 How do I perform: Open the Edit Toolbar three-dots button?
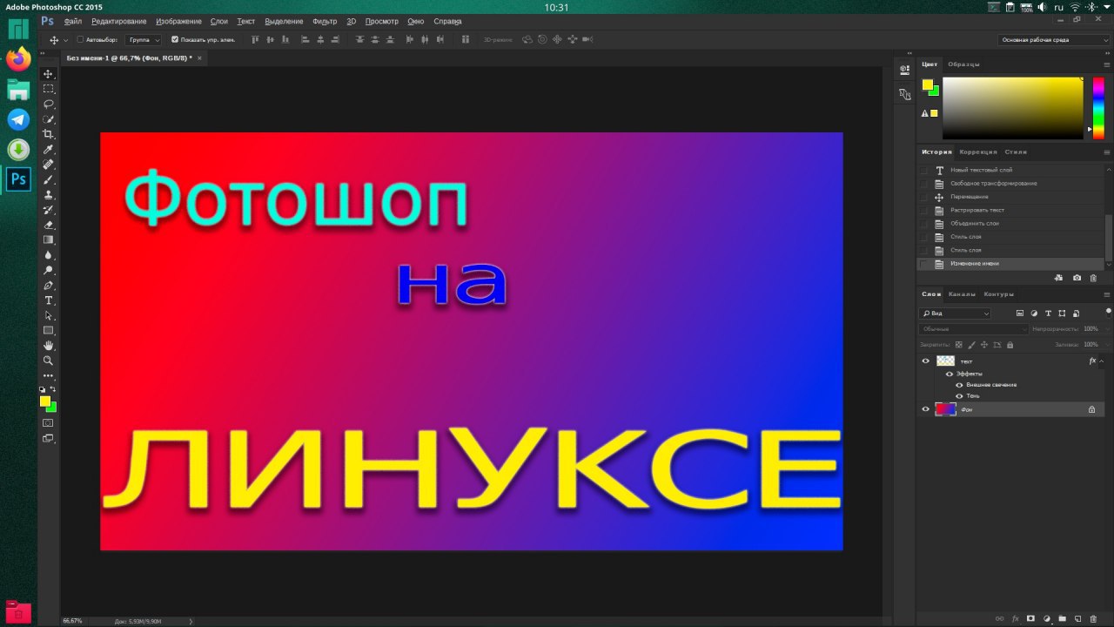point(49,376)
